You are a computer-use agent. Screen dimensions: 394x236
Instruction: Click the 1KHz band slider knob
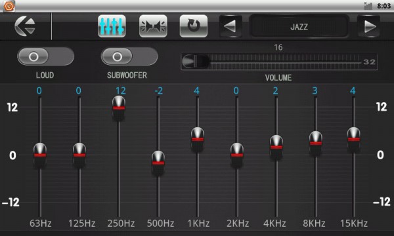coord(198,140)
